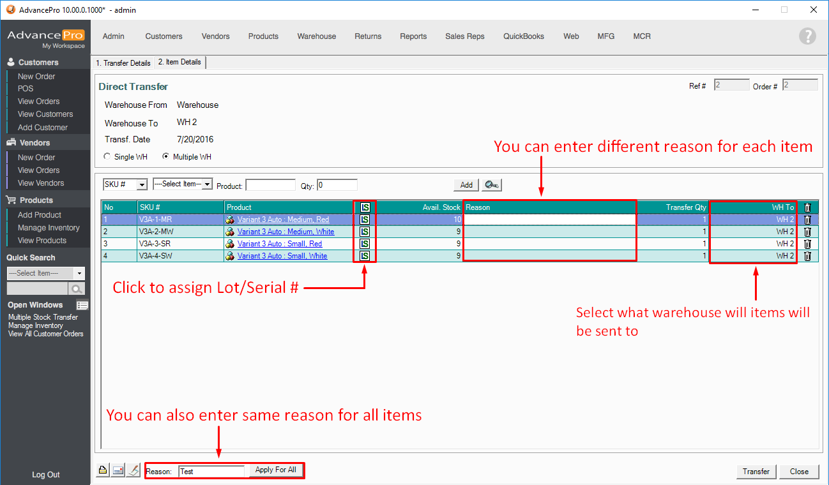The width and height of the screenshot is (829, 485).
Task: Open the Reports menu
Action: 413,36
